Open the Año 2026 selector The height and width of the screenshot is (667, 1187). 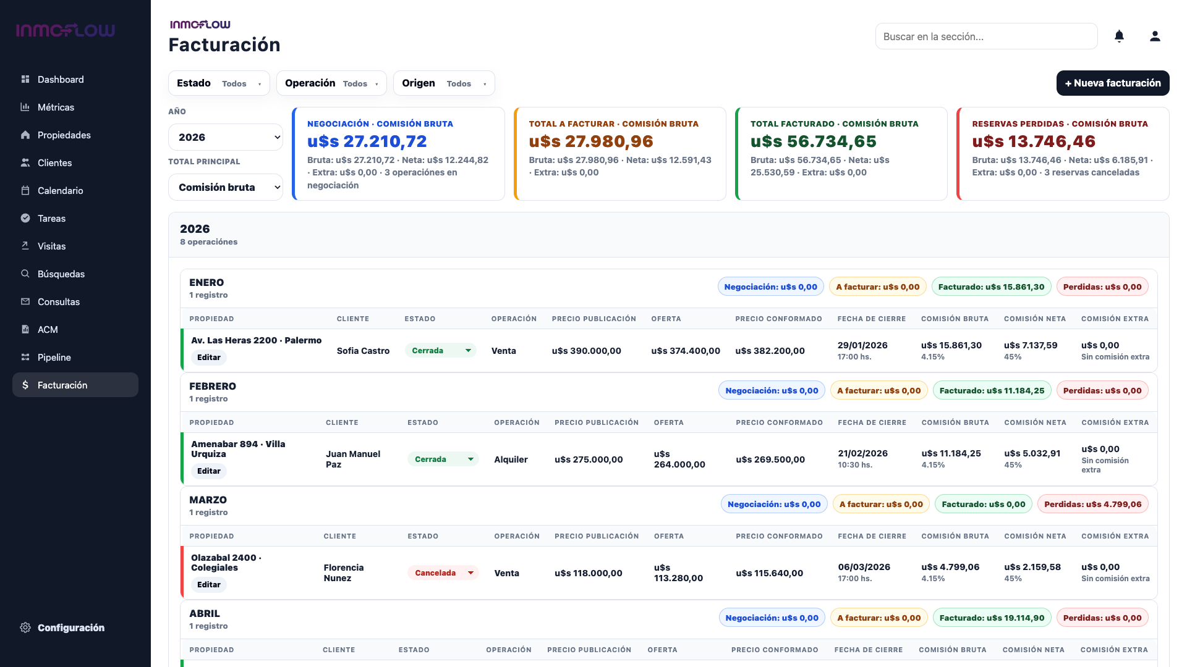226,137
